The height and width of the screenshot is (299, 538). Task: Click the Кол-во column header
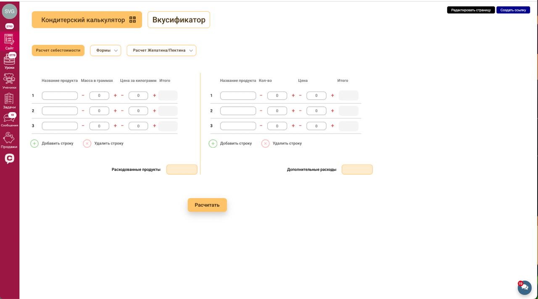(265, 81)
